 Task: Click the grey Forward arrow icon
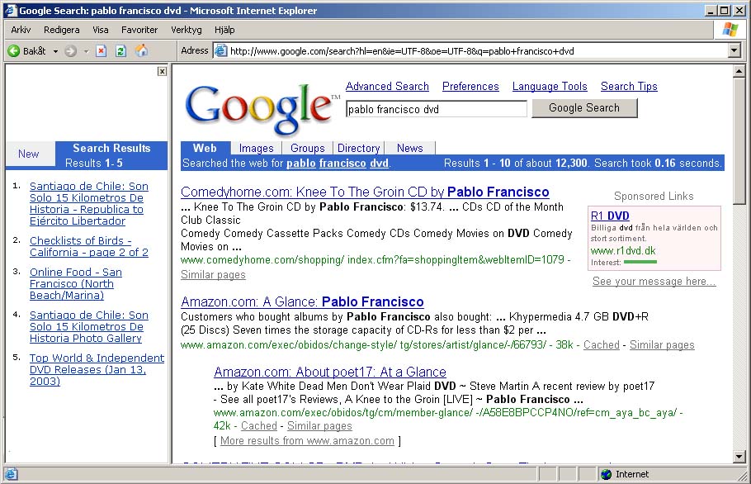point(70,51)
